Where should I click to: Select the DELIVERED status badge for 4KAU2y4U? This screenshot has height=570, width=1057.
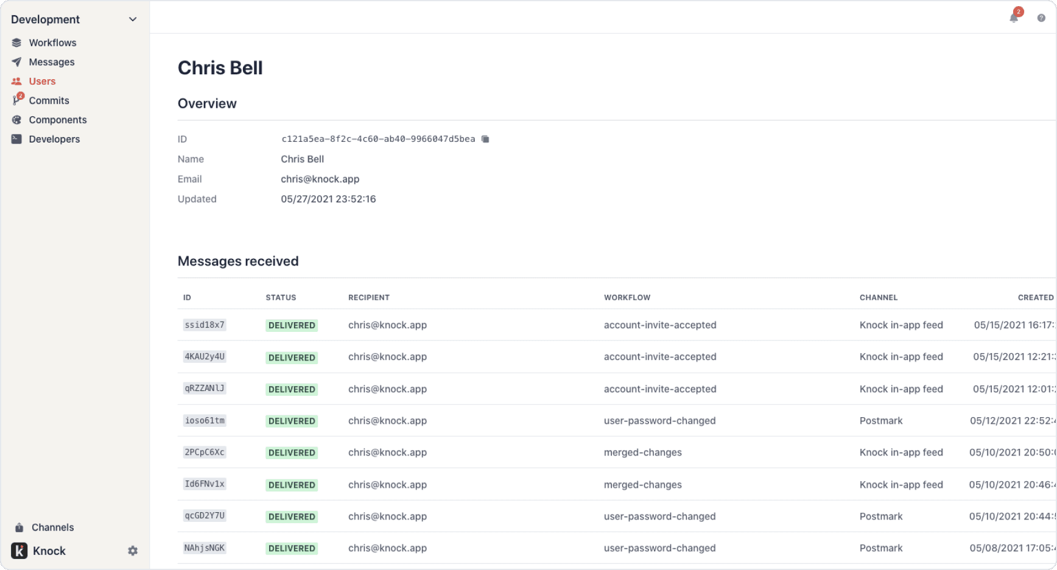pos(292,357)
